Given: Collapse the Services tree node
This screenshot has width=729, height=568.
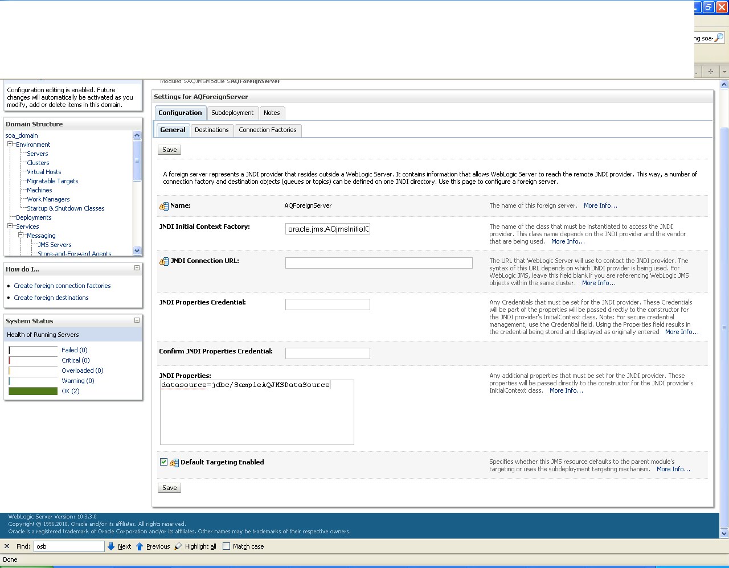Looking at the screenshot, I should point(10,227).
